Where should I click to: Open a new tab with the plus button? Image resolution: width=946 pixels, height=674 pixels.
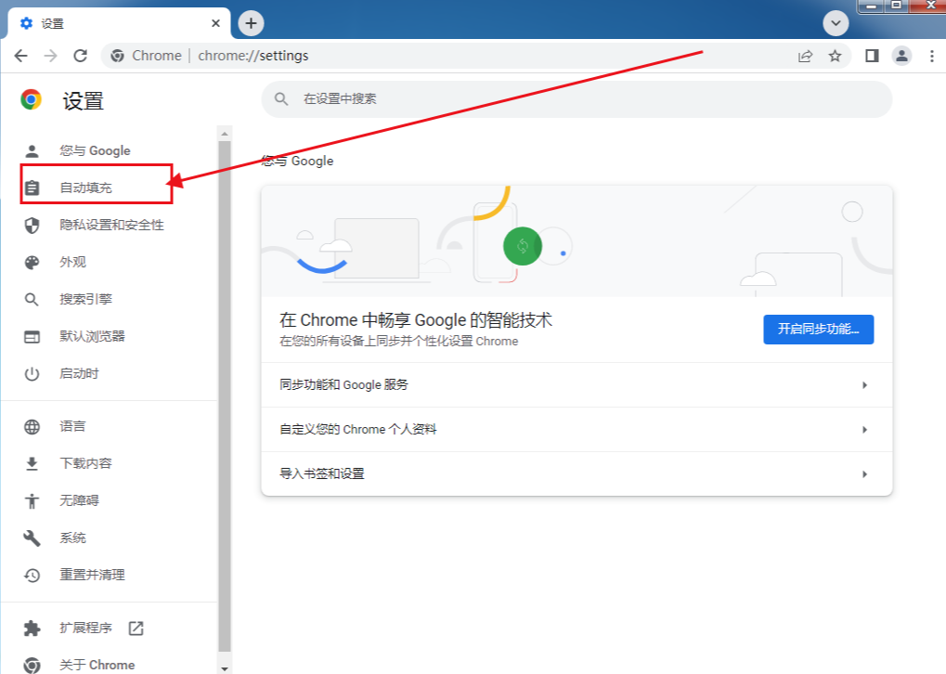251,23
